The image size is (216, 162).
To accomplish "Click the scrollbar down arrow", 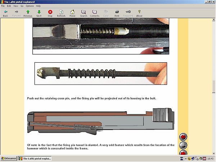I will pos(213,153).
